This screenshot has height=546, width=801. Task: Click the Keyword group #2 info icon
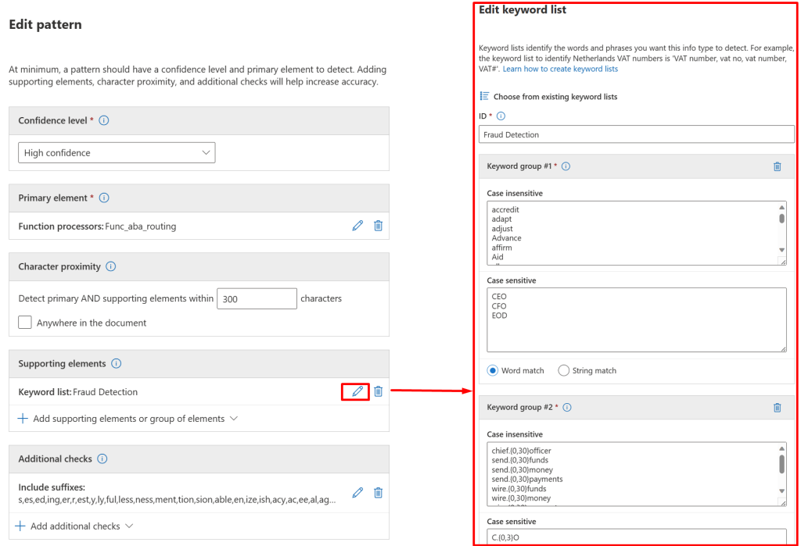coord(567,407)
